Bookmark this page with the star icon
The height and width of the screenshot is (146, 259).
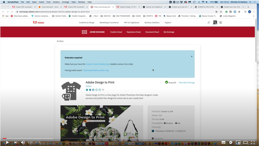[221, 12]
